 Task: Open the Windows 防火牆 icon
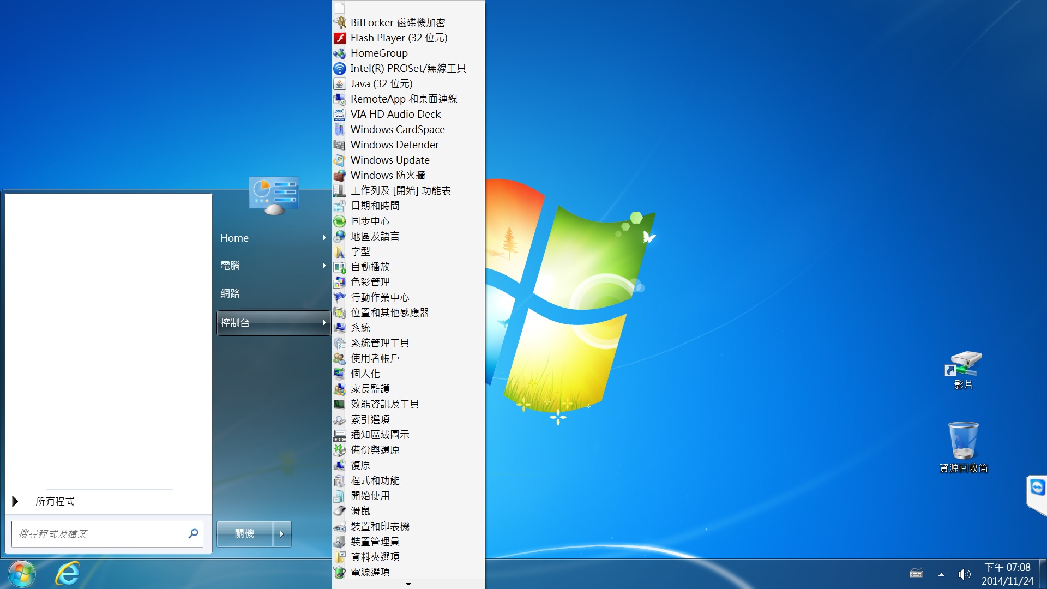340,176
